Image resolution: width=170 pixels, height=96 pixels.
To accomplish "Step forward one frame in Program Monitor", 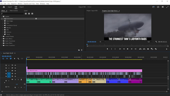I will [x=131, y=49].
